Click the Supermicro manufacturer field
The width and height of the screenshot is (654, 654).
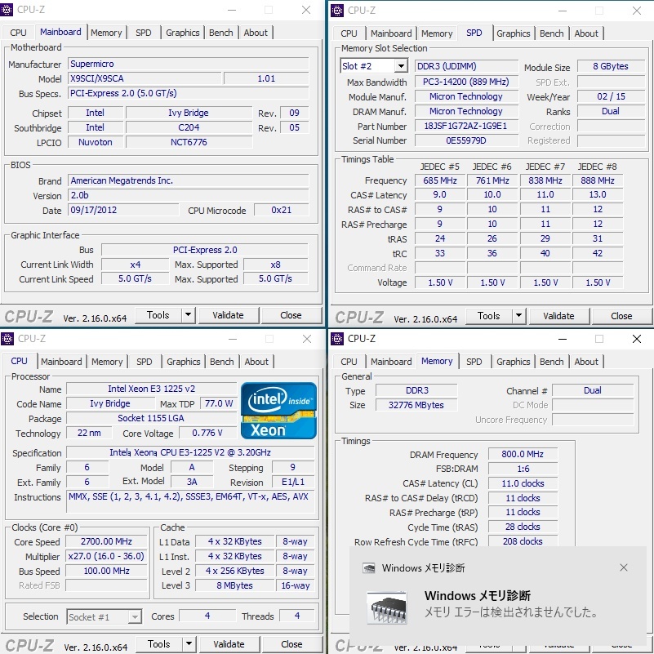coord(188,64)
